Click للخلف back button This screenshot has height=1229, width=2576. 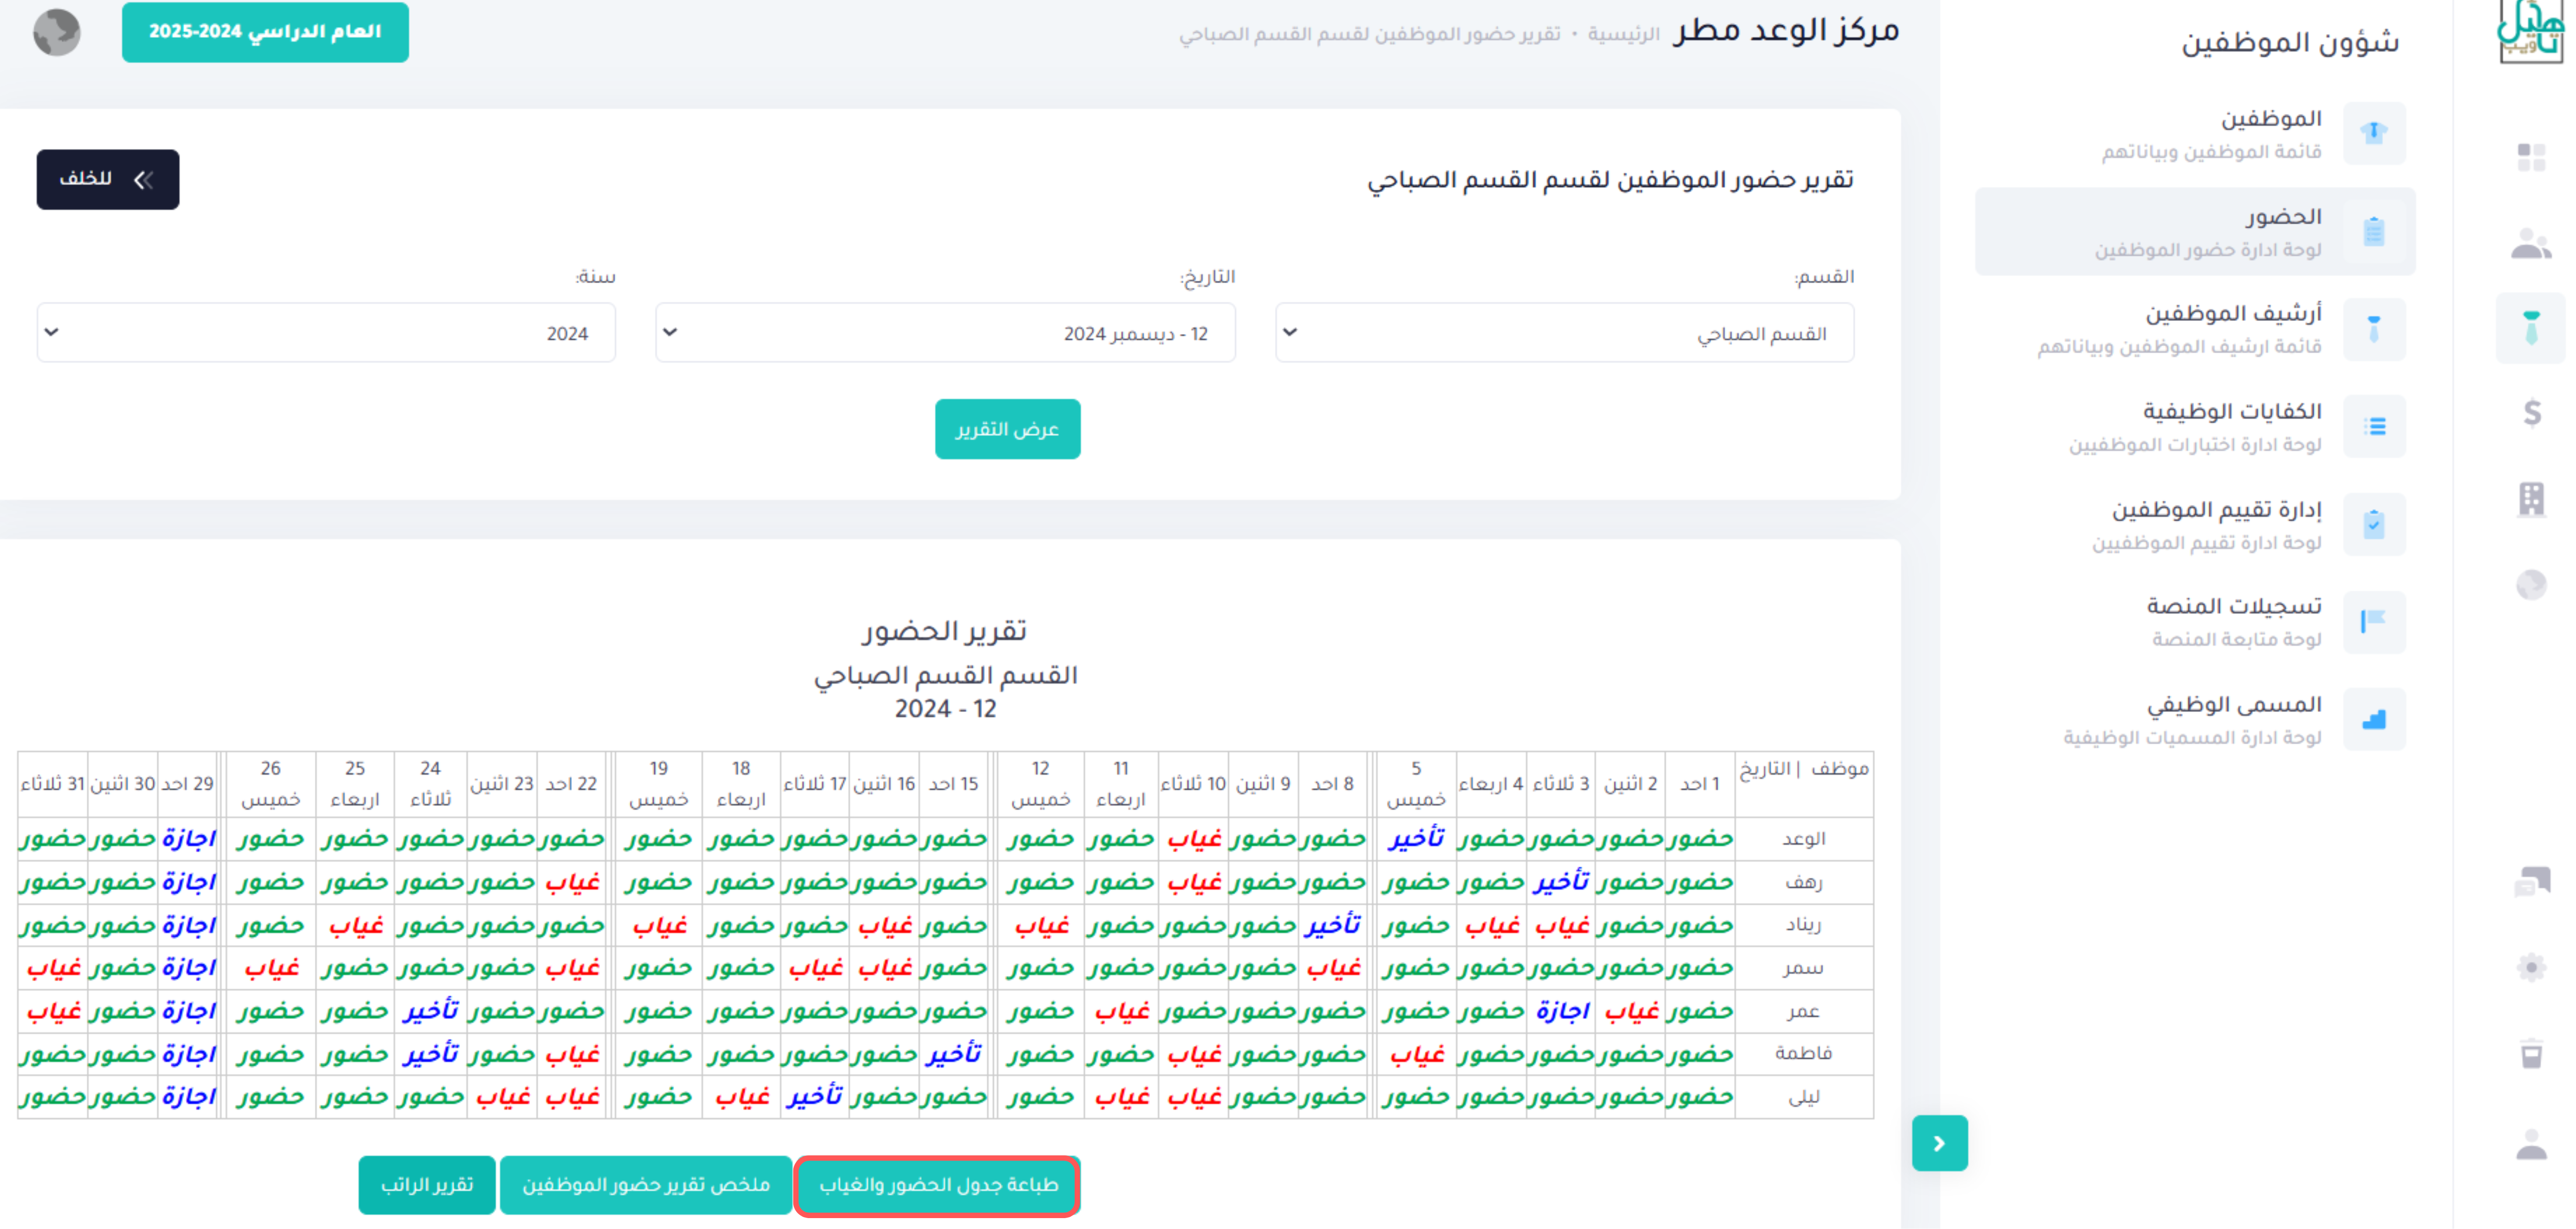108,179
